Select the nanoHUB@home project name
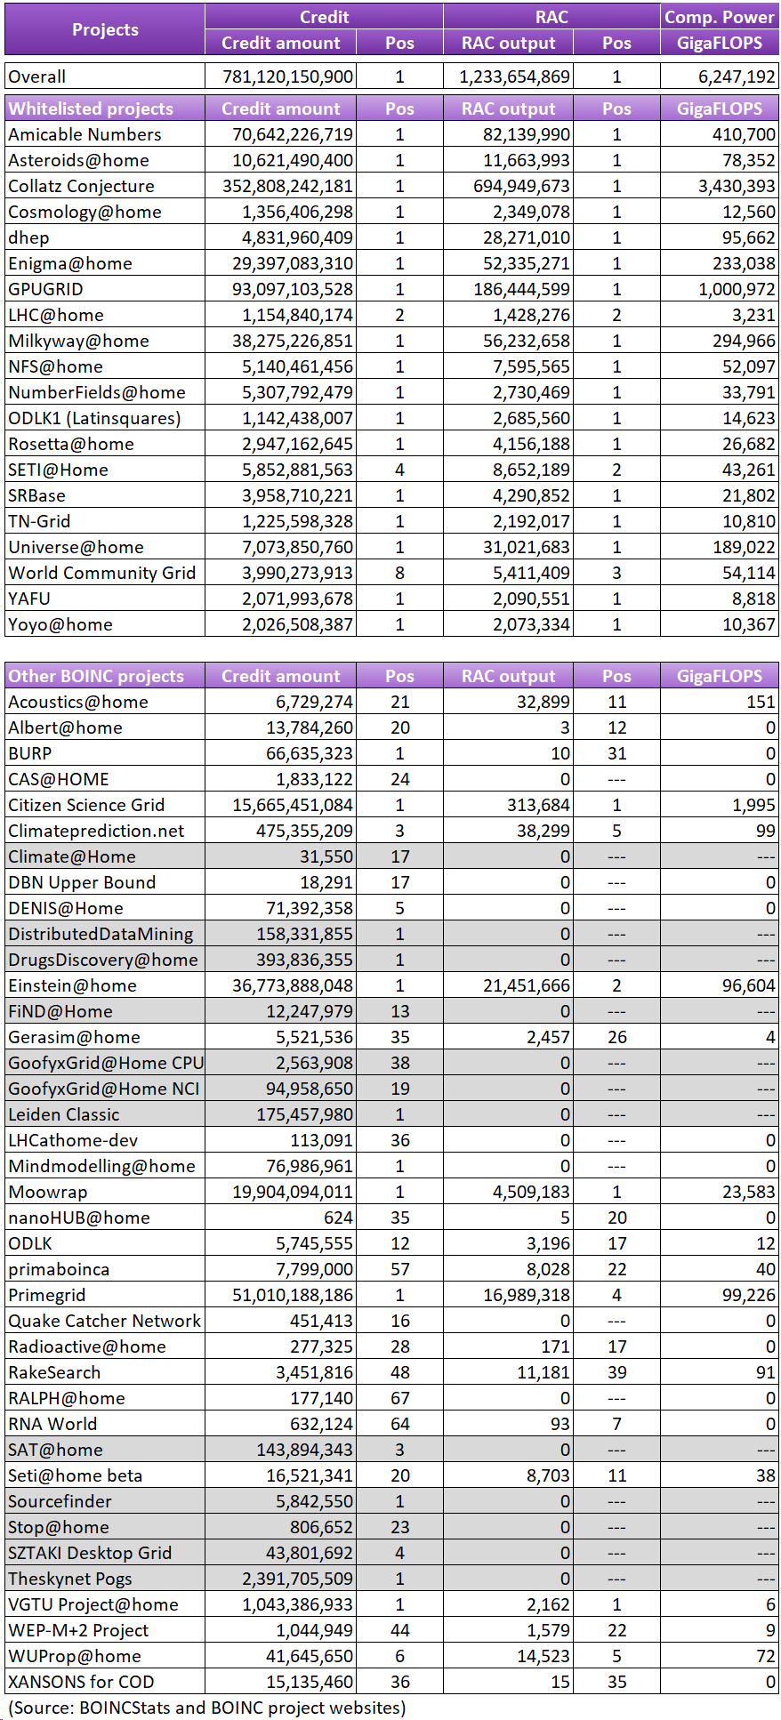781x1720 pixels. pos(79,1218)
